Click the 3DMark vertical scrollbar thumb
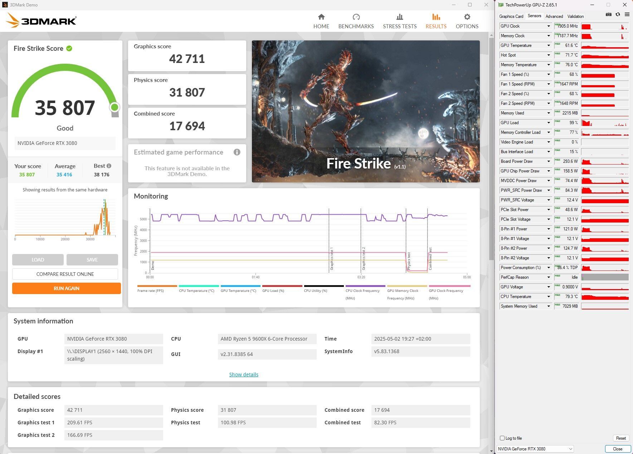Viewport: 633px width, 454px height. coord(491,148)
